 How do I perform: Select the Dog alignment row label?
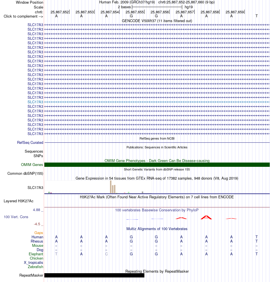point(40,250)
